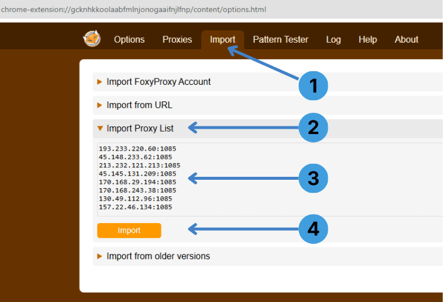The height and width of the screenshot is (302, 443).
Task: Click the FoxyProxy fox logo icon
Action: coord(92,39)
